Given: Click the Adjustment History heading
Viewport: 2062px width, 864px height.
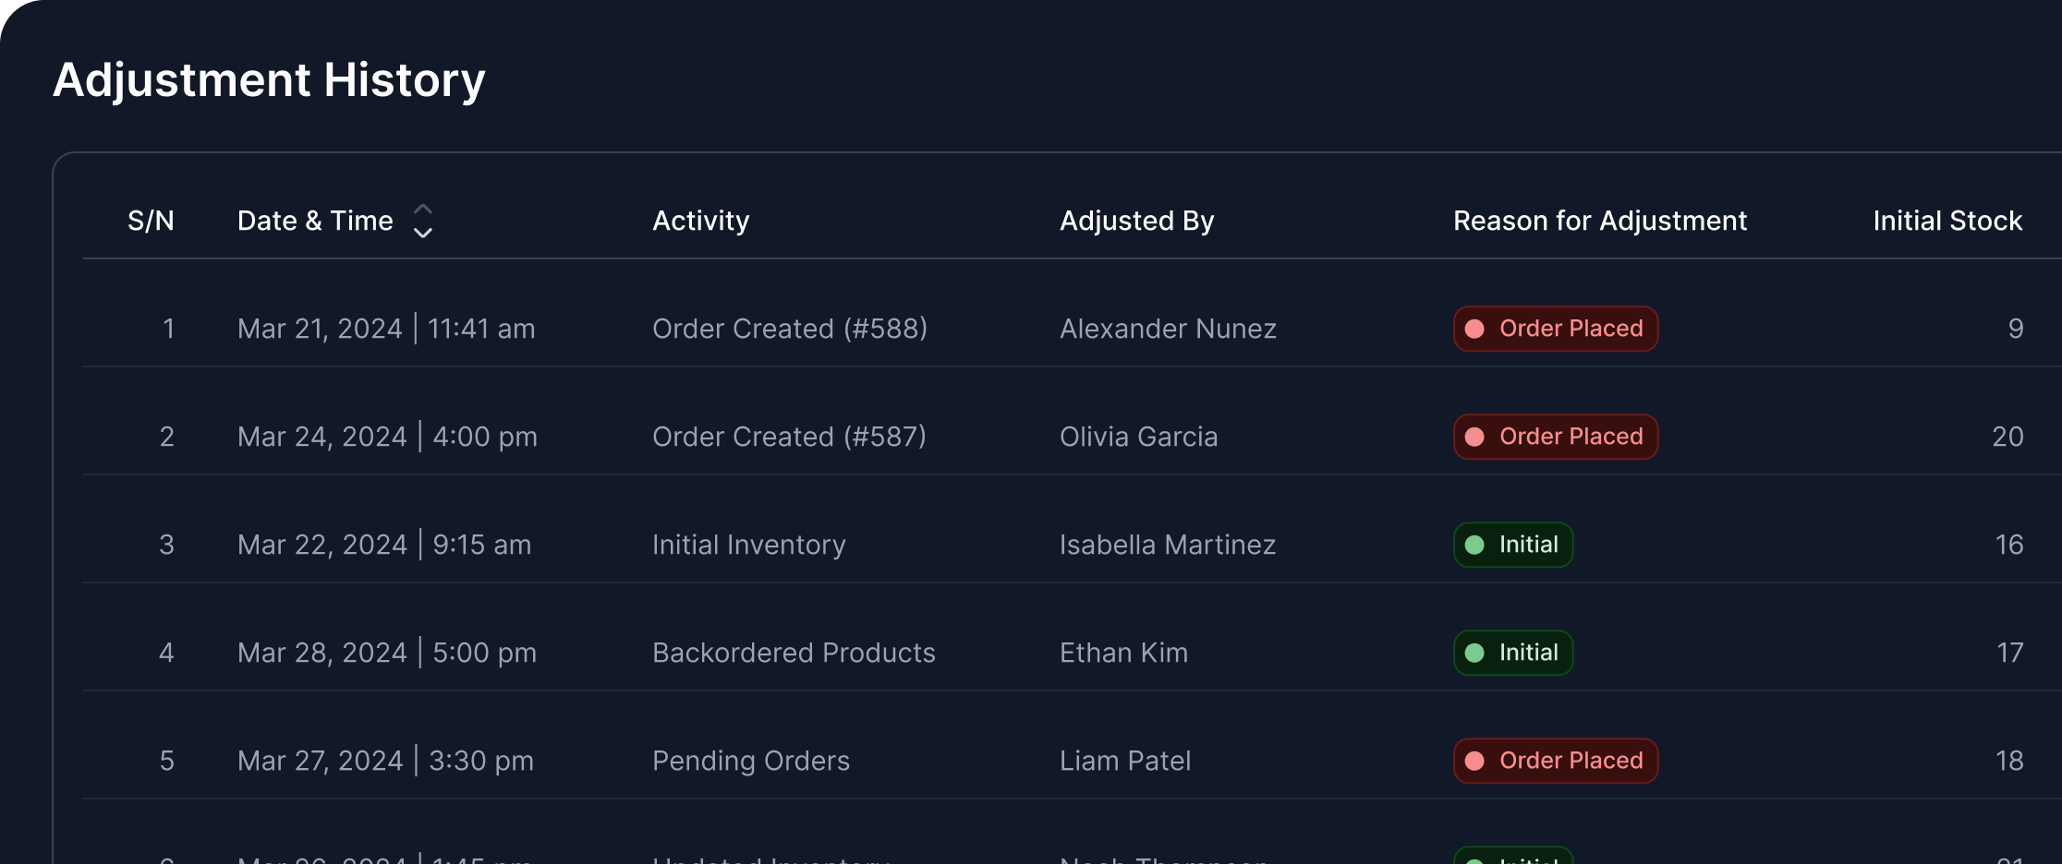Looking at the screenshot, I should (269, 80).
